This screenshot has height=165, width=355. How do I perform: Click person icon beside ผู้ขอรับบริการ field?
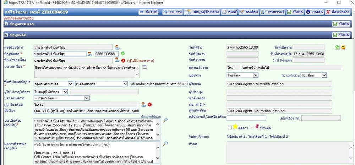point(117,47)
